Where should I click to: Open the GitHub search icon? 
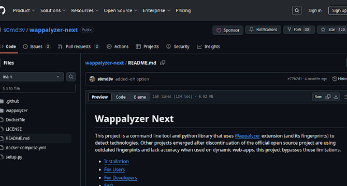[x=297, y=10]
